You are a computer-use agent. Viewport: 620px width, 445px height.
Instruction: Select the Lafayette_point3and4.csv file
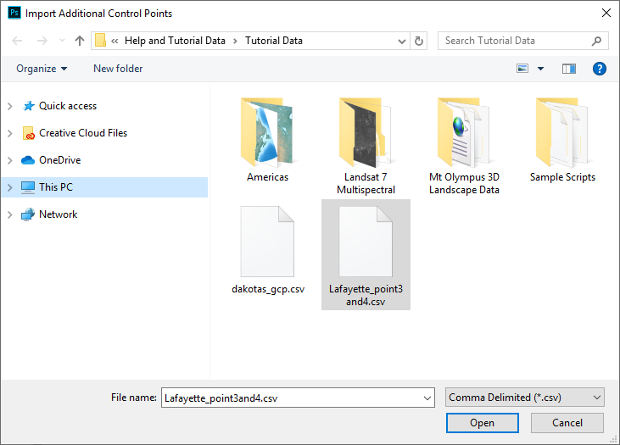(366, 255)
